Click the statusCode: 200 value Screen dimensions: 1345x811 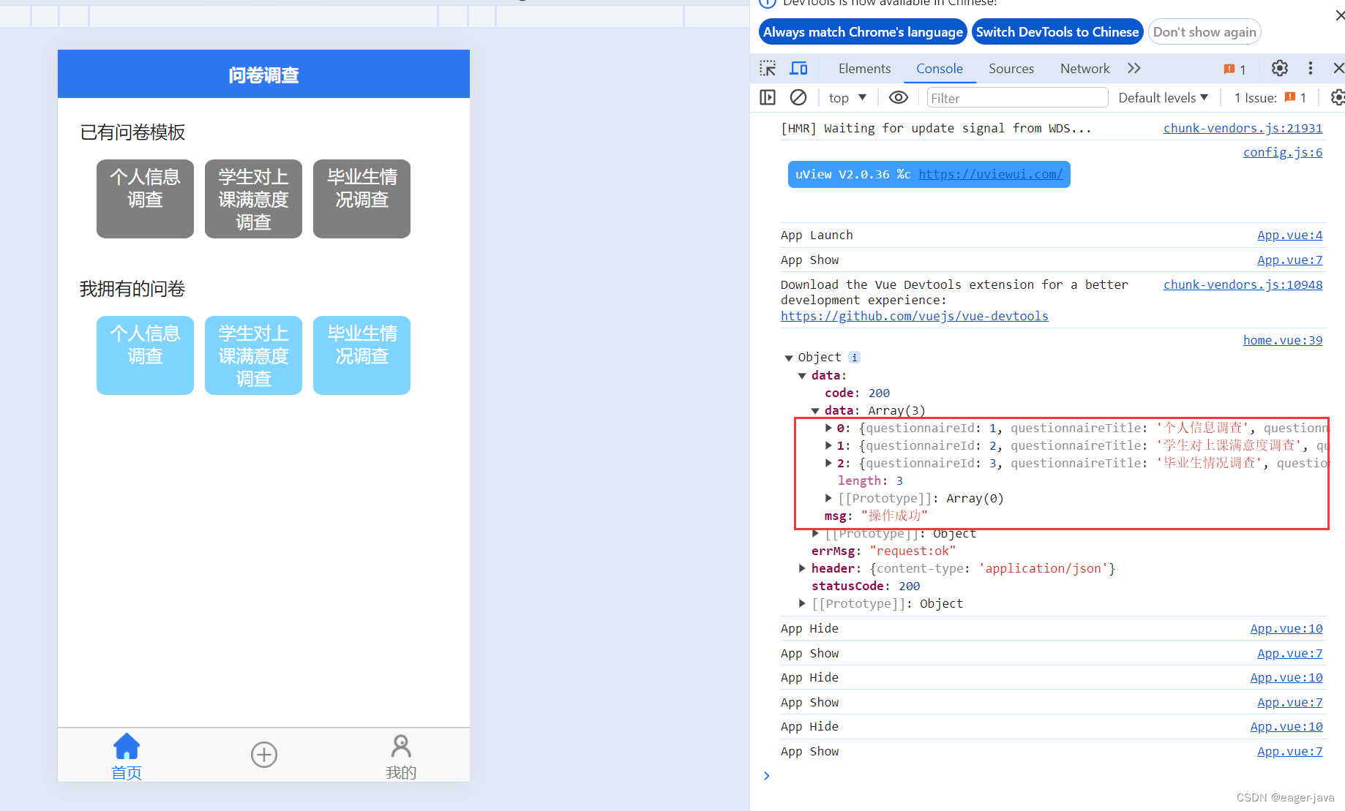[910, 586]
